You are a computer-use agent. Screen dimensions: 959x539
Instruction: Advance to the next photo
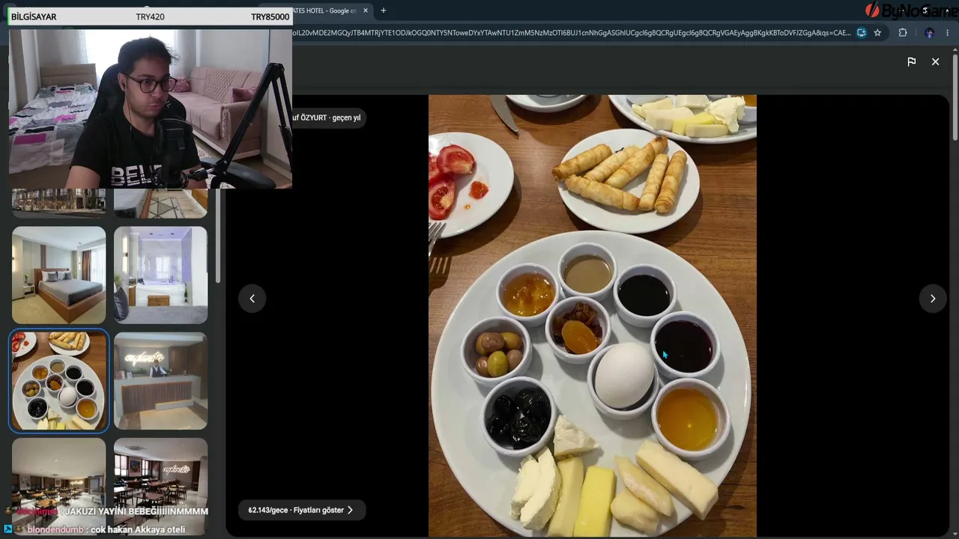pos(933,299)
